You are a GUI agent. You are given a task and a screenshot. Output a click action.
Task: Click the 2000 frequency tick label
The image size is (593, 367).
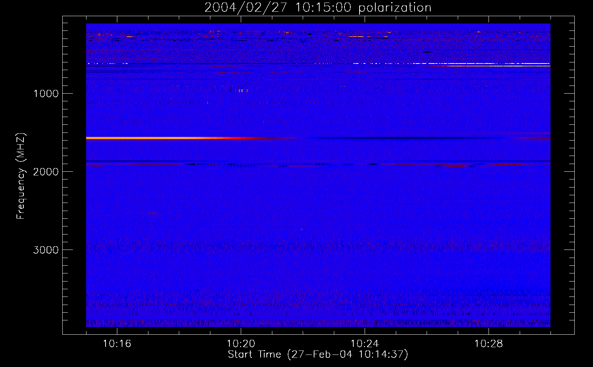[x=46, y=172]
